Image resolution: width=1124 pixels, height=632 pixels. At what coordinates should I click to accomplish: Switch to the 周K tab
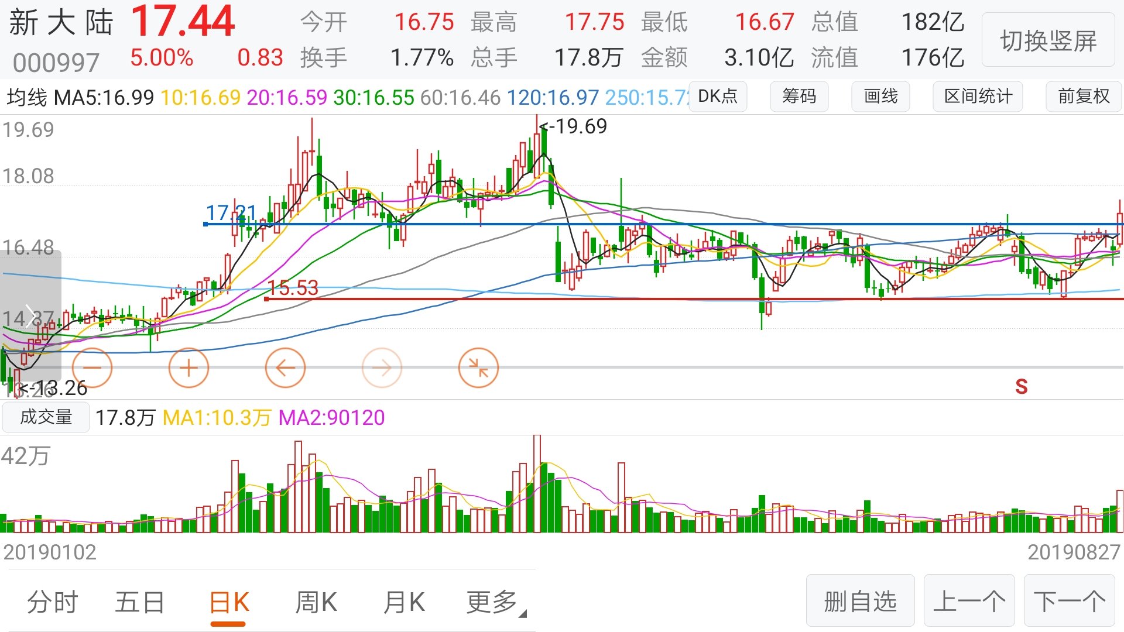pos(316,602)
